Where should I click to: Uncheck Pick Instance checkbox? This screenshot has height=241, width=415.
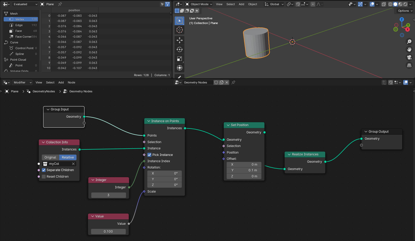150,155
